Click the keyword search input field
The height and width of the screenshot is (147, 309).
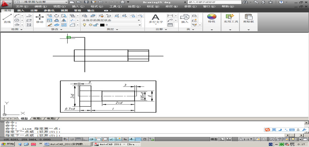click(x=214, y=2)
